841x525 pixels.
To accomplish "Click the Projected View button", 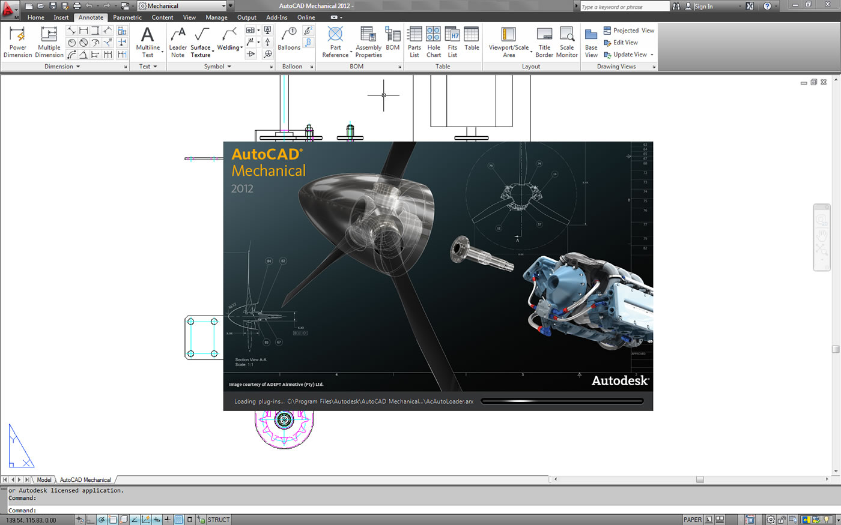I will tap(629, 31).
